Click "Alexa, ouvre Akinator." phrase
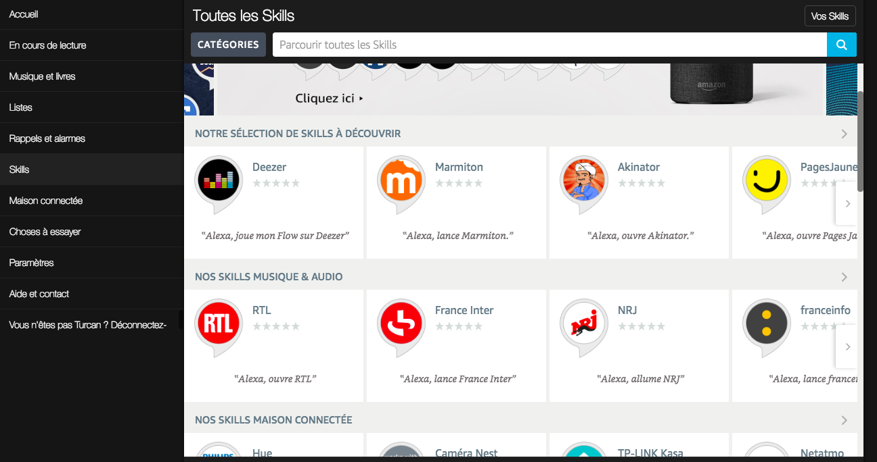The width and height of the screenshot is (877, 462). tap(641, 236)
